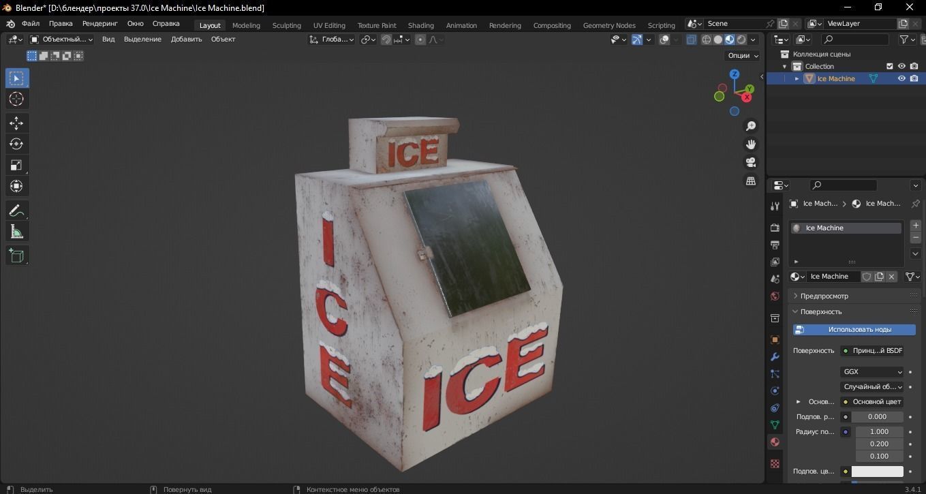Hide Ice Machine object in viewport

click(x=901, y=78)
